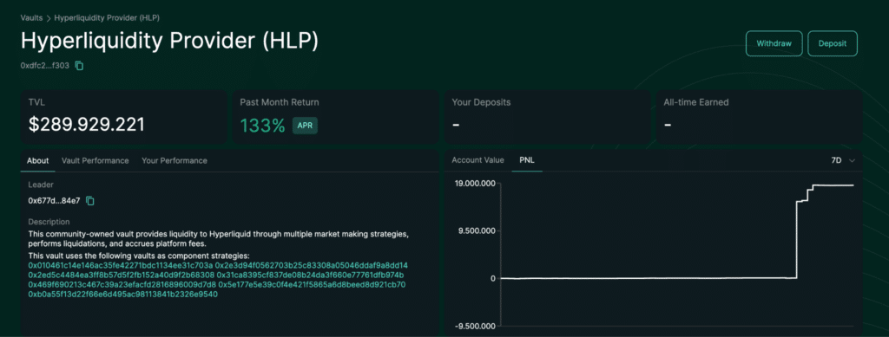Open the Your Performance tab
This screenshot has width=889, height=337.
click(x=174, y=160)
